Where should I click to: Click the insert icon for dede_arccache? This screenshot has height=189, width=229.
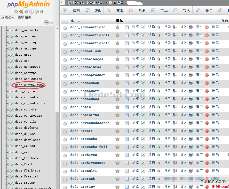pyautogui.click(x=175, y=139)
